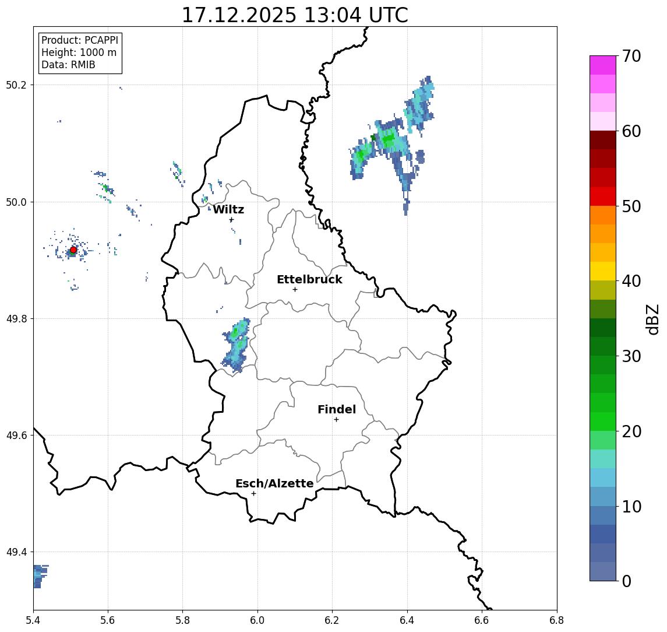Click the colorbar tick label 50

tap(631, 206)
